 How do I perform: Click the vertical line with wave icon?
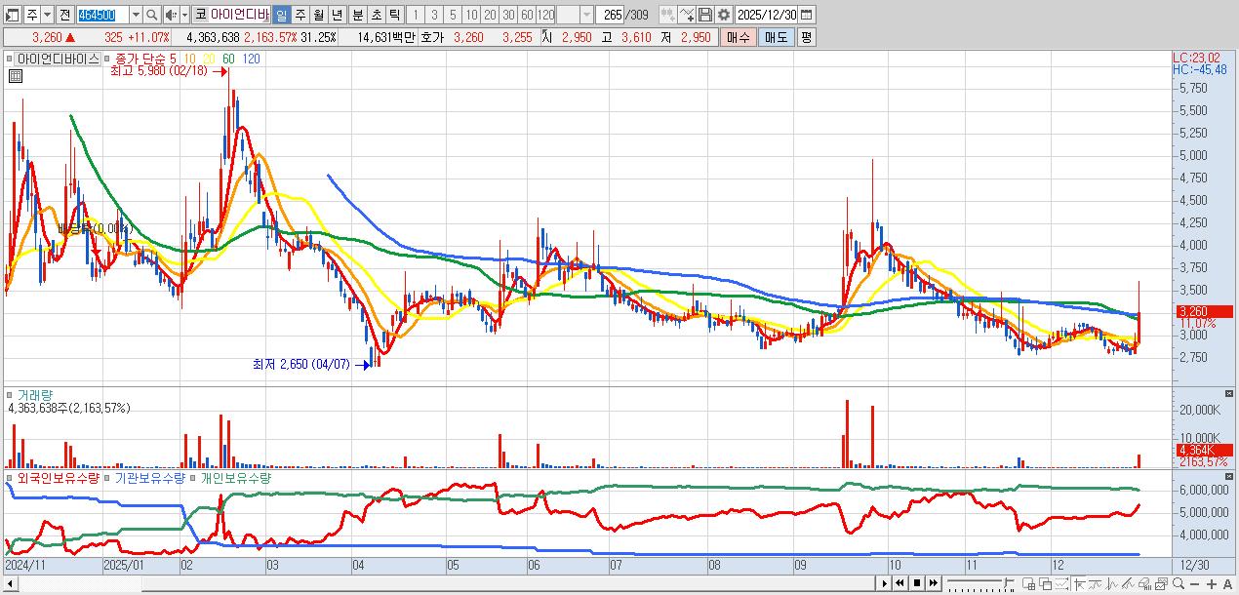pyautogui.click(x=1111, y=584)
